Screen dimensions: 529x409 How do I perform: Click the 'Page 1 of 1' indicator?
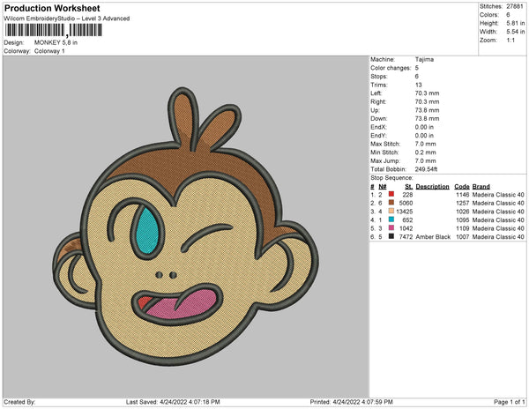510,402
